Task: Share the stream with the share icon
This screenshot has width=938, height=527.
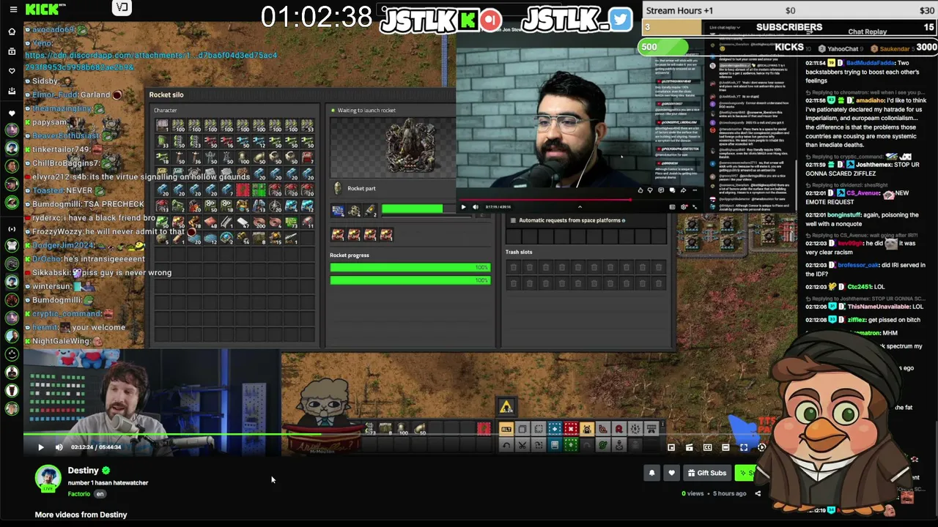Action: point(758,493)
